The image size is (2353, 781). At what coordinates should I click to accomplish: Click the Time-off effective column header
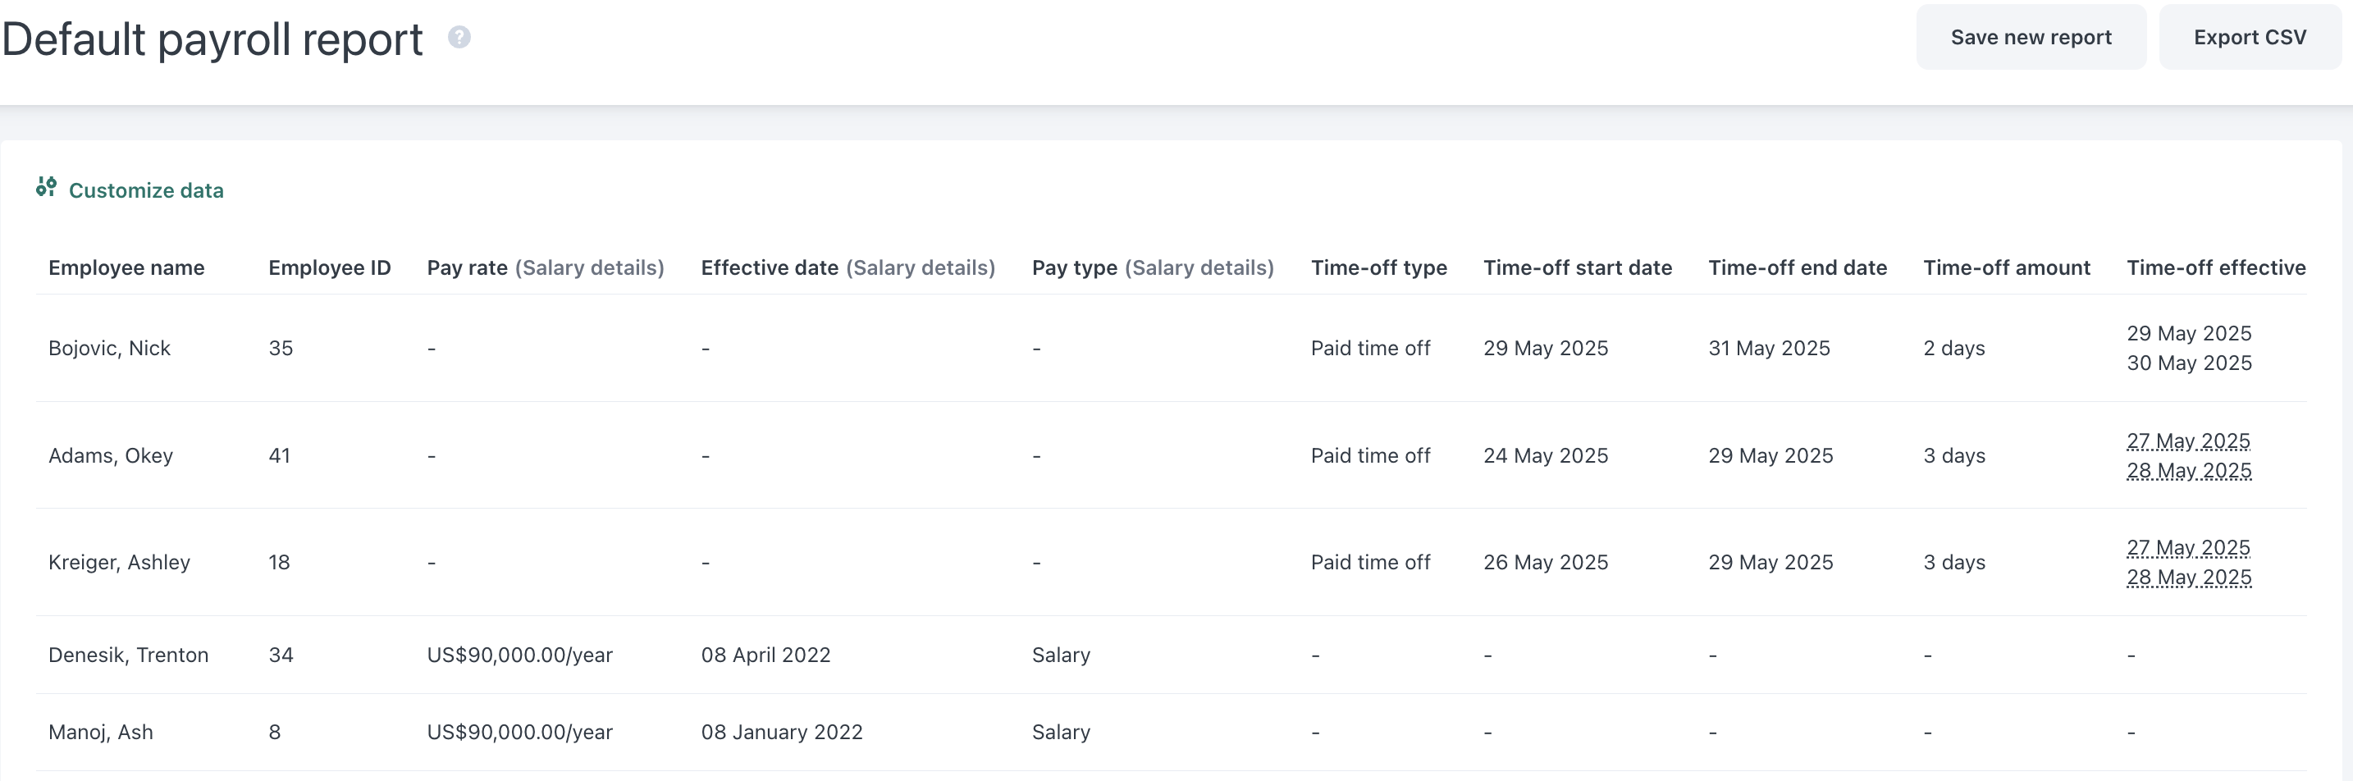coord(2216,267)
